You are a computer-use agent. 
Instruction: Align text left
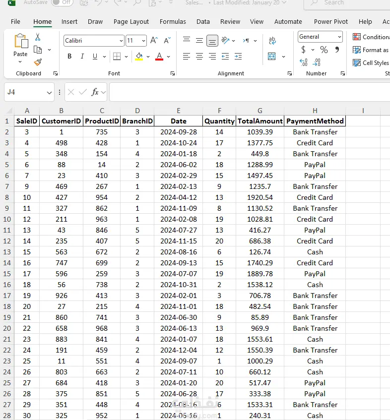[x=187, y=56]
